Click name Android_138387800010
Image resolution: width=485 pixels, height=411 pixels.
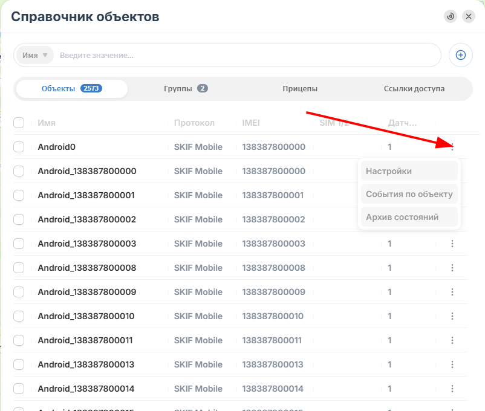tap(86, 316)
